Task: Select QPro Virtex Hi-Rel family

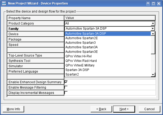Action: (78, 56)
